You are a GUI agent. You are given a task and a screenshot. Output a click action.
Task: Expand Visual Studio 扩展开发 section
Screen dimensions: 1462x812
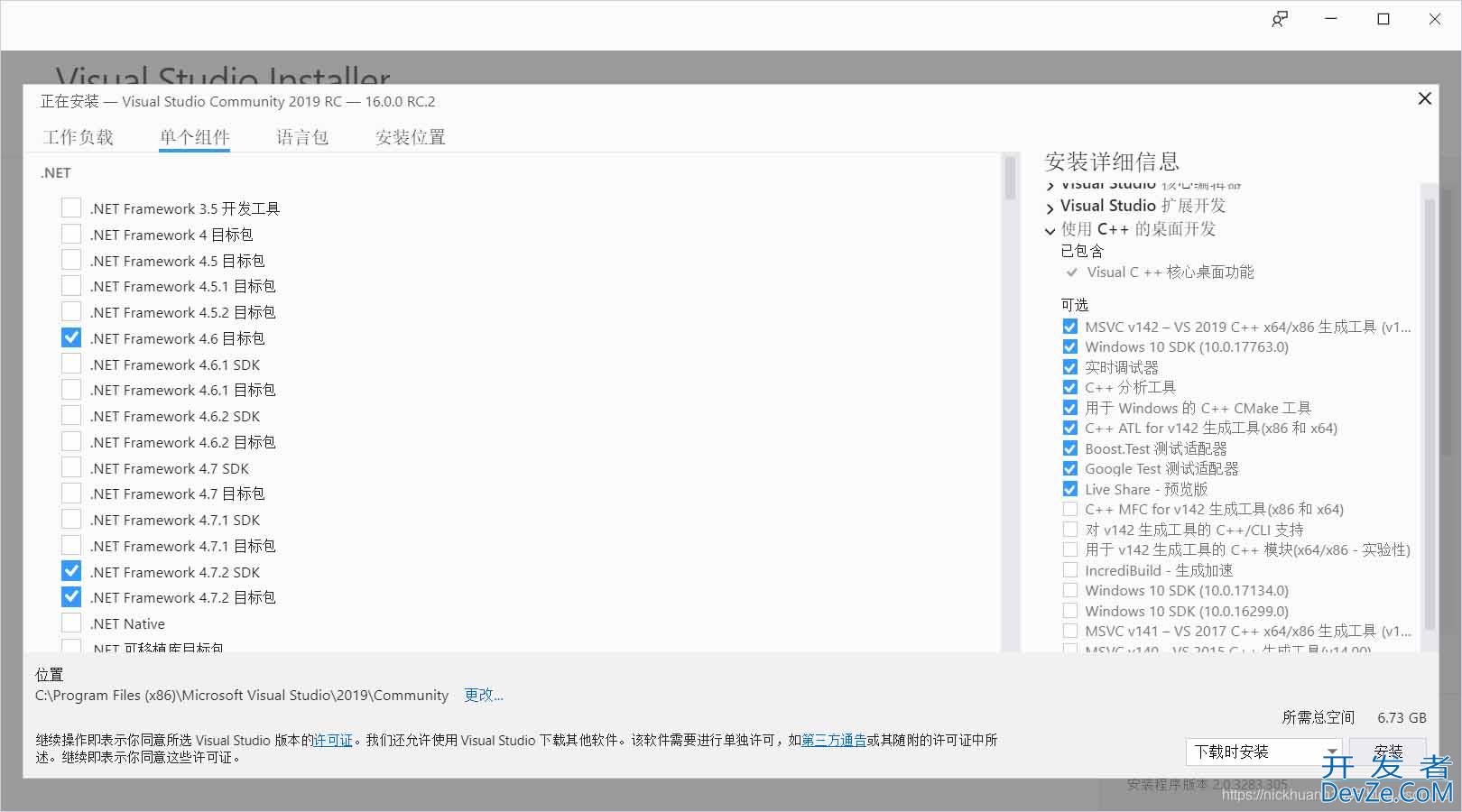(1050, 208)
